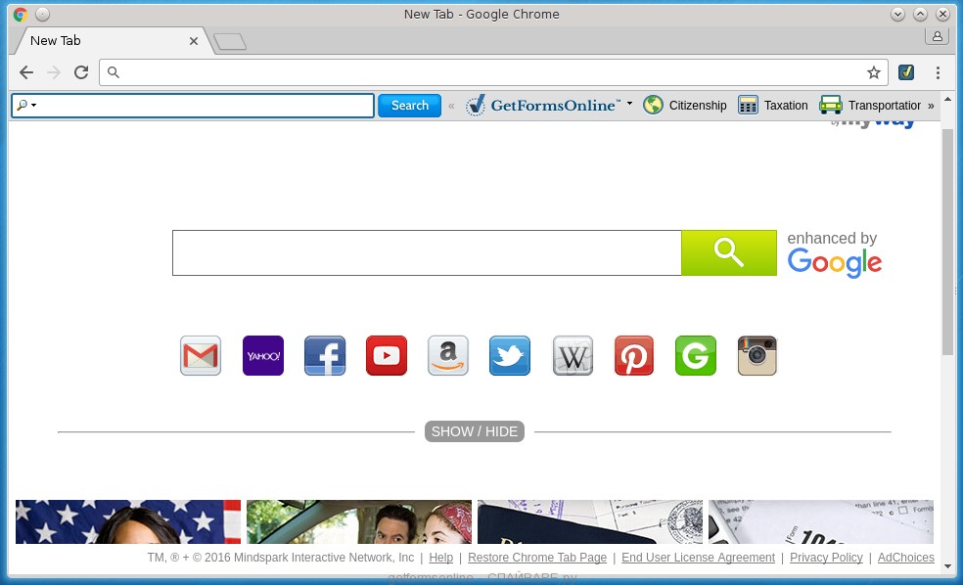
Task: Open Amazon from the shortcut icons
Action: pos(447,355)
